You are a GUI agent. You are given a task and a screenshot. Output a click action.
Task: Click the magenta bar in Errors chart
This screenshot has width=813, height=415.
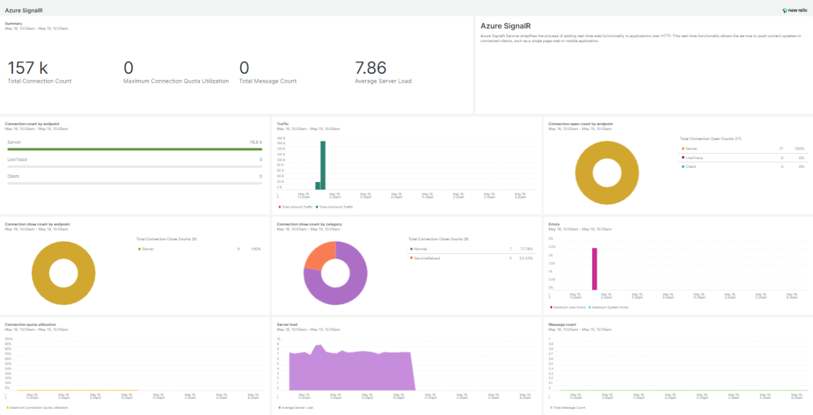[594, 269]
